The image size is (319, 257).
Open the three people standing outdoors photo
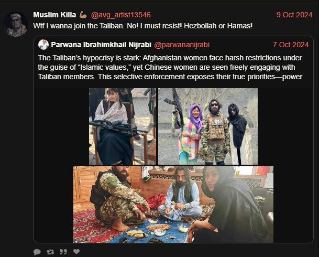coord(208,126)
